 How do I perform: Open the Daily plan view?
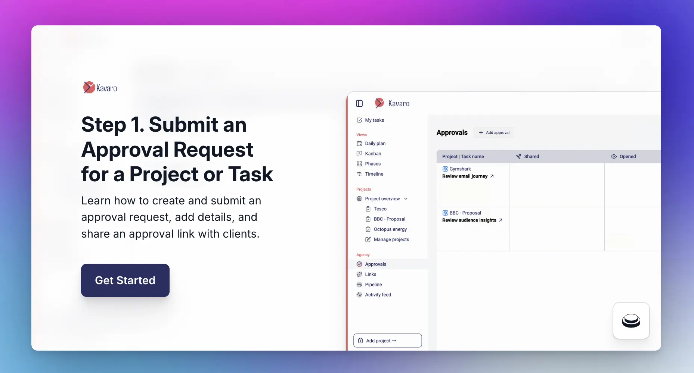[375, 143]
